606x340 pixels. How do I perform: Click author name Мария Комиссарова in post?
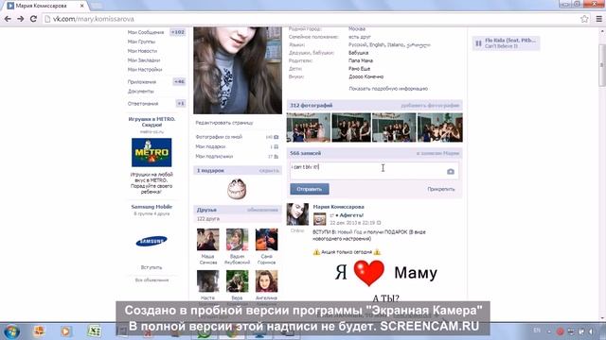click(339, 207)
